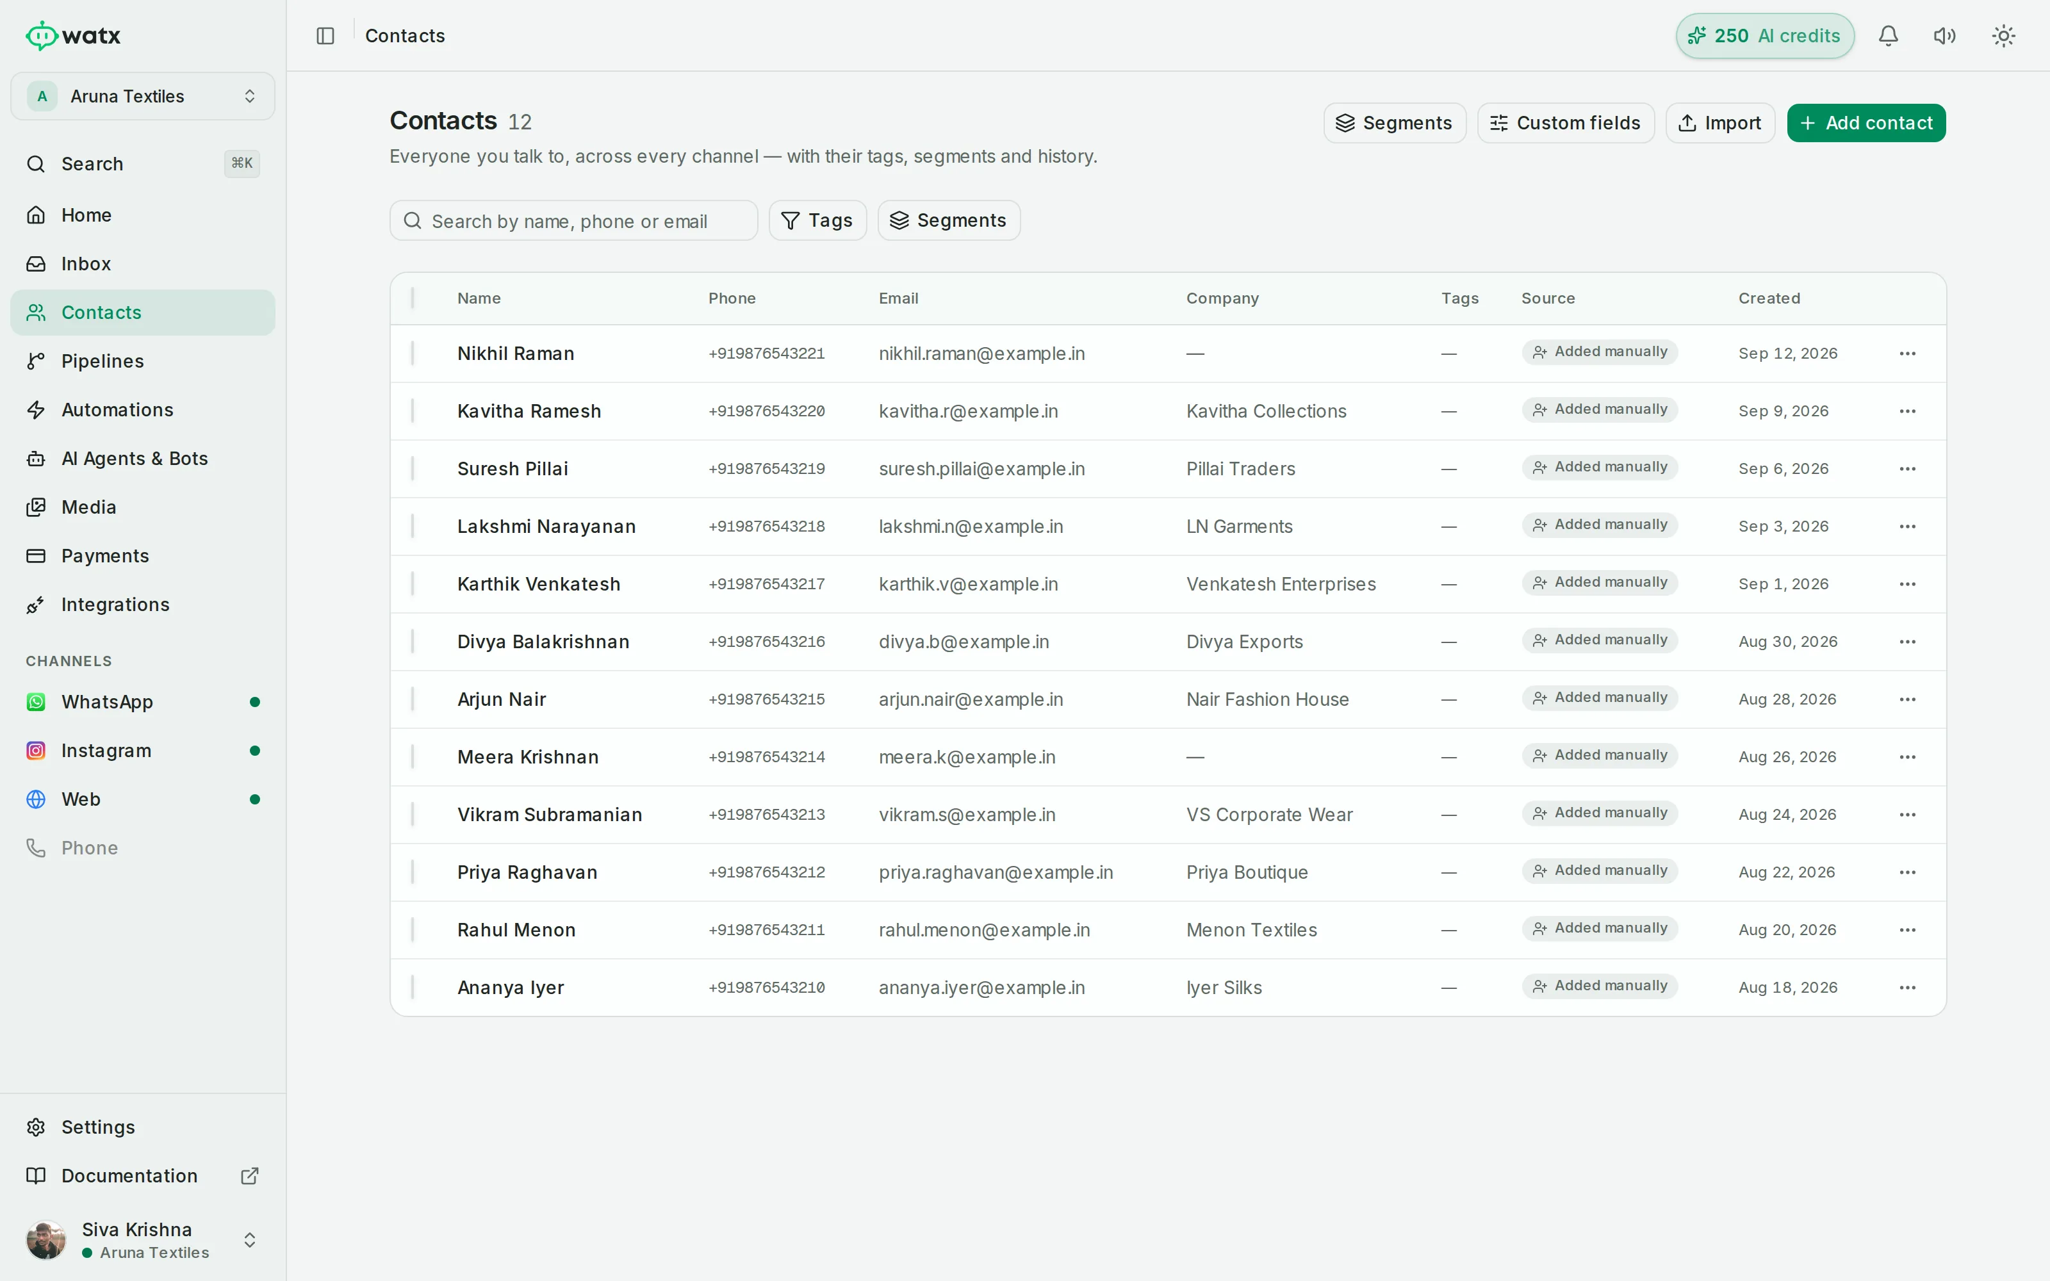The image size is (2050, 1281).
Task: Click the green Add contact button
Action: pos(1866,123)
